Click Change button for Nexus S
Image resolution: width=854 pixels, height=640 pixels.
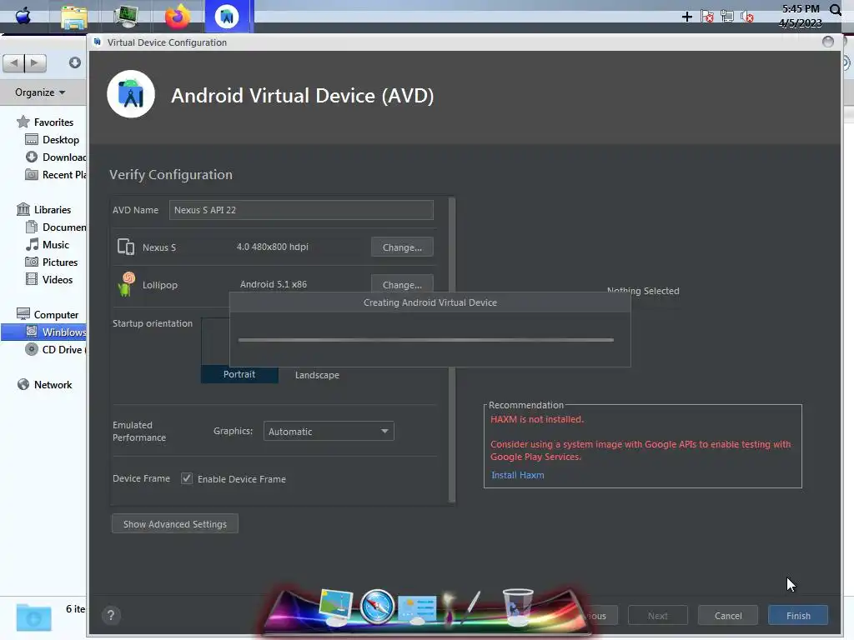click(402, 247)
